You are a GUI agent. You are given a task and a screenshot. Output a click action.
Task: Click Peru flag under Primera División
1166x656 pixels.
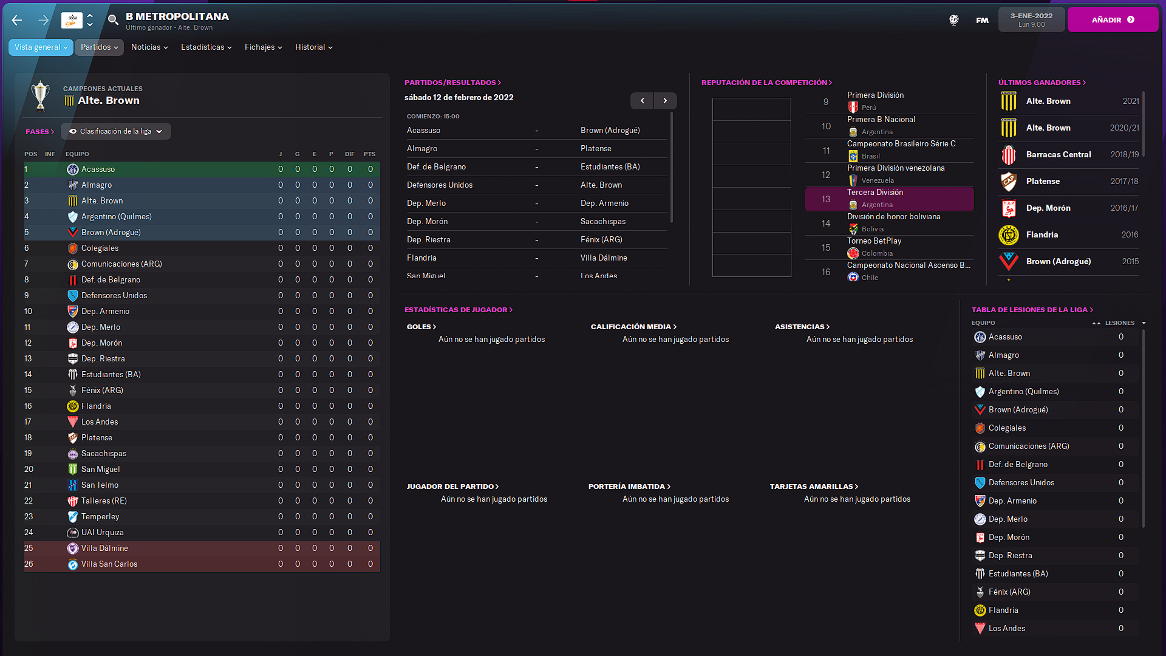tap(853, 108)
